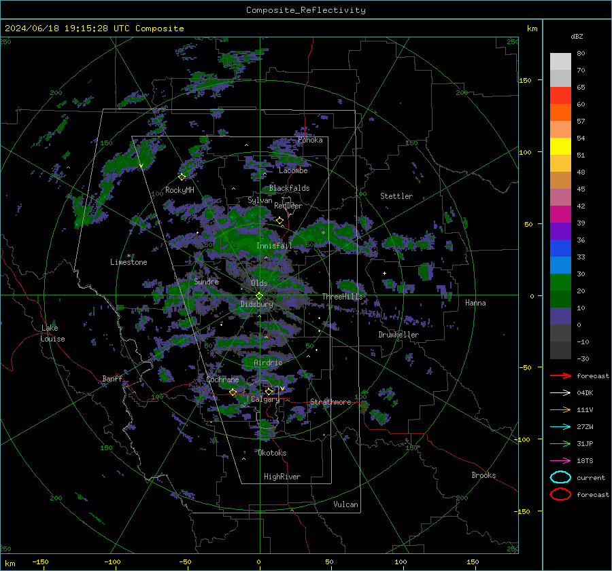Select the blue 33-36 dBZ swatch
The image size is (612, 571).
click(560, 248)
